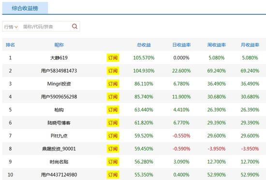The height and width of the screenshot is (180, 266).
Task: Sort by the 总收益 column header
Action: pyautogui.click(x=144, y=45)
